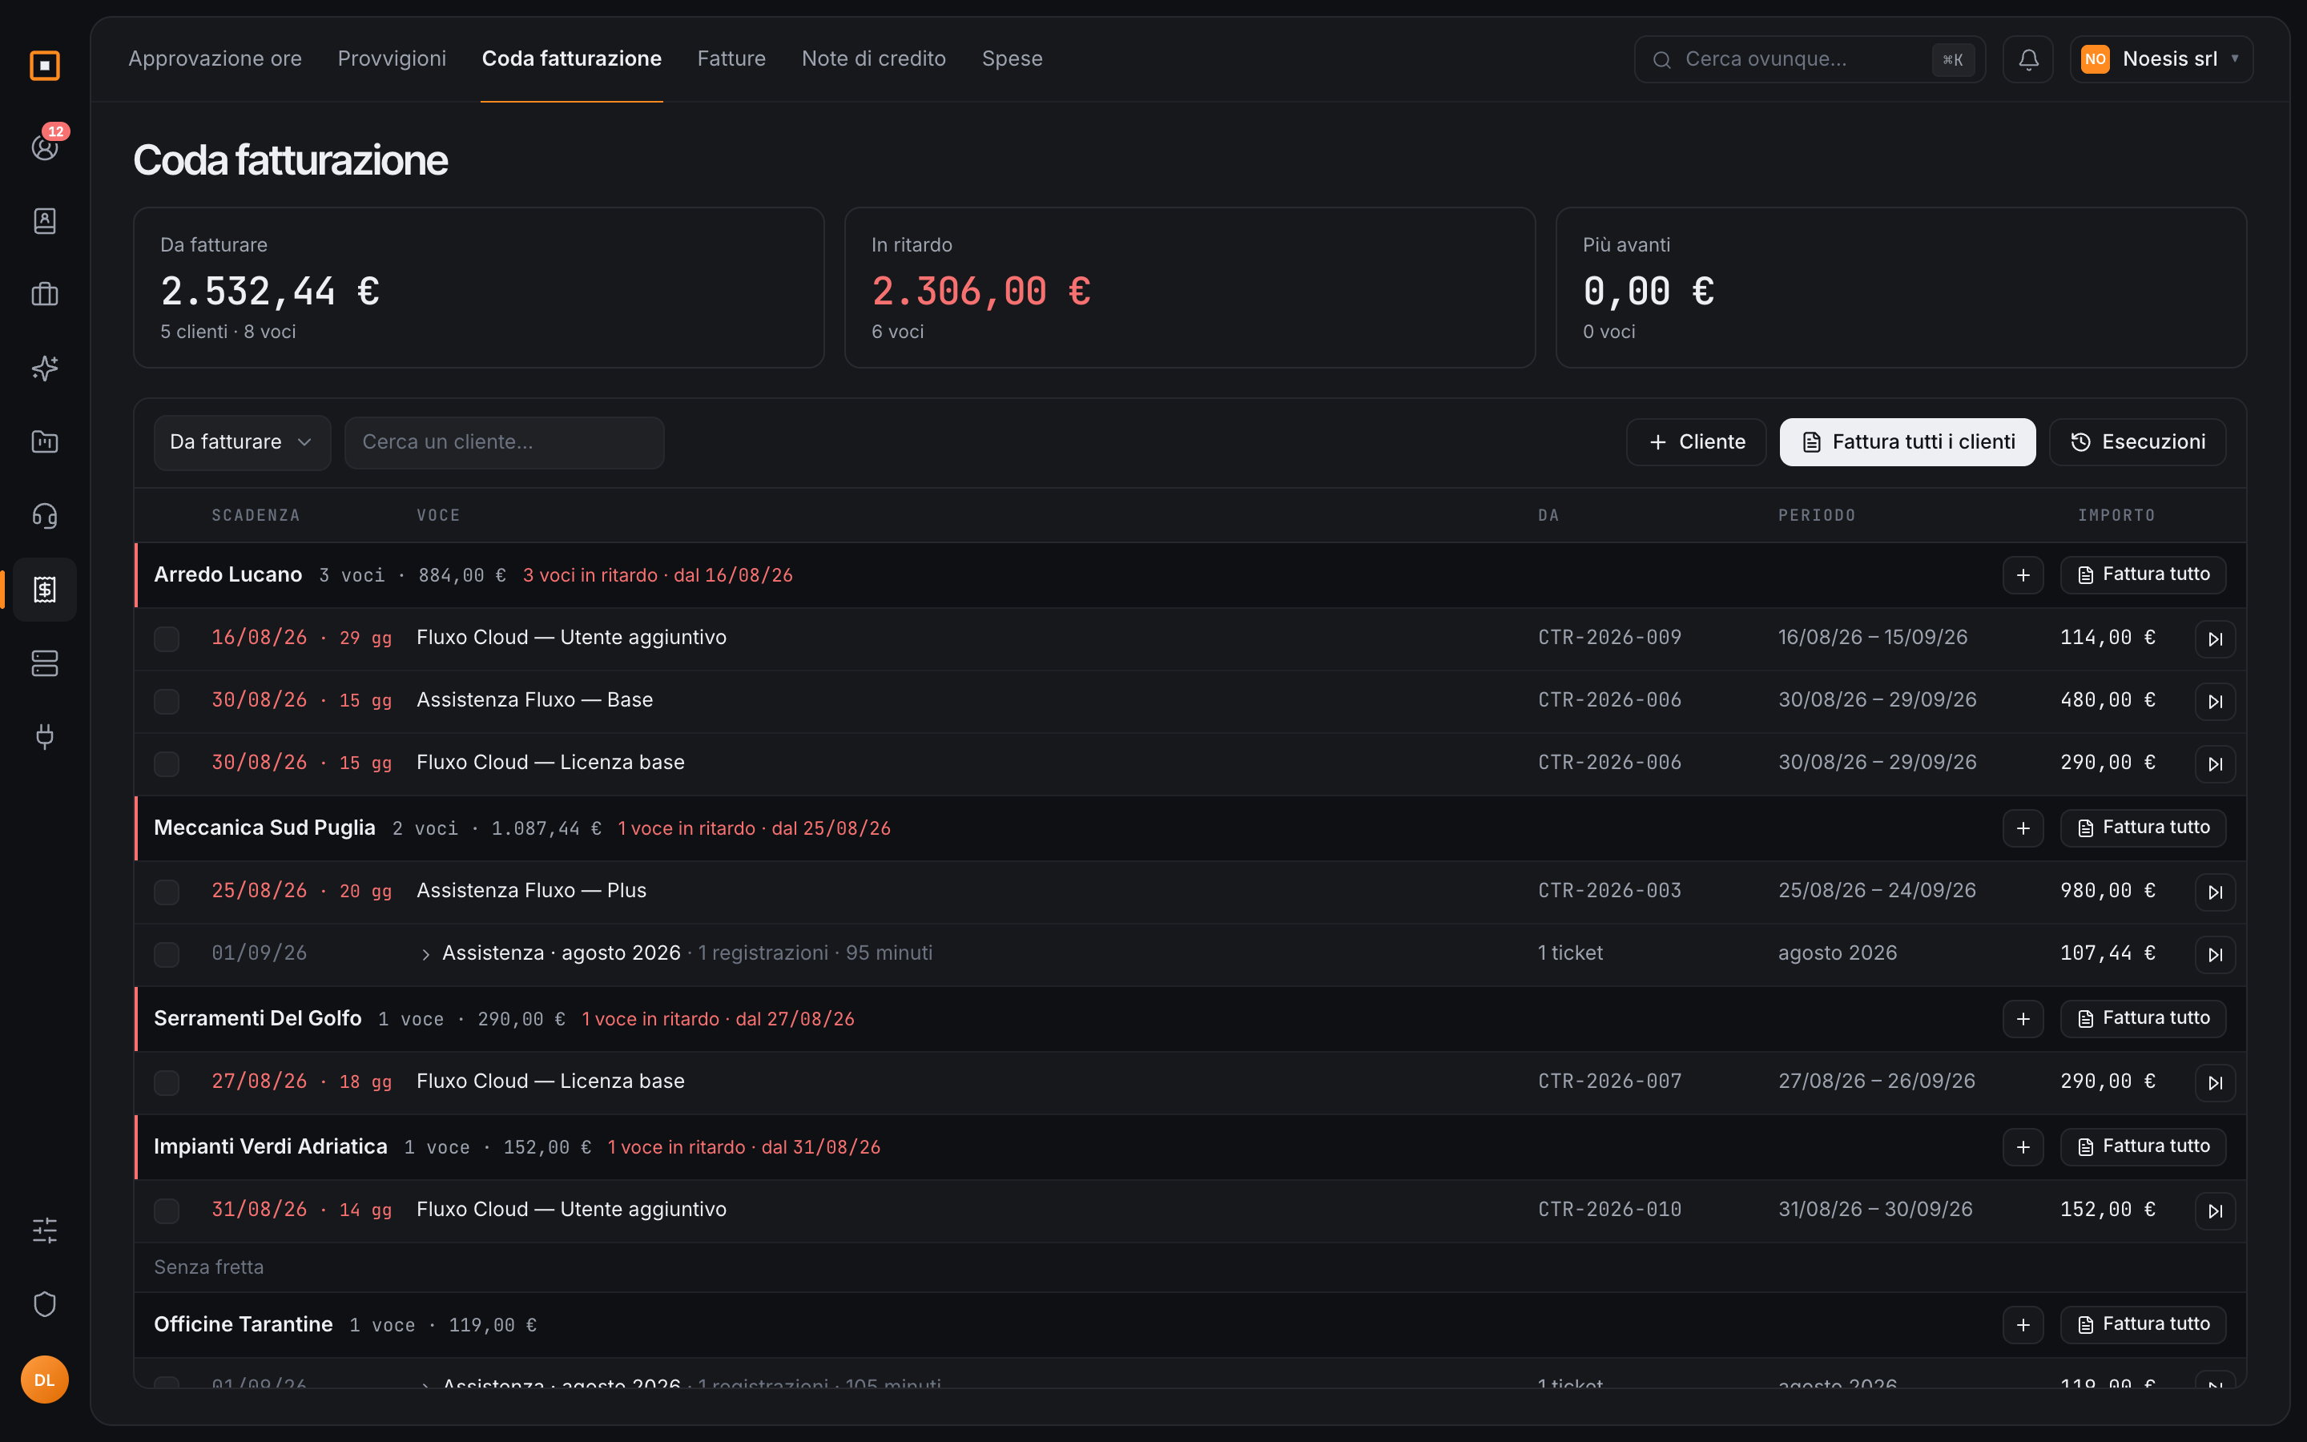Viewport: 2307px width, 1442px height.
Task: Check the 16/08/26 Utente aggiuntivo row
Action: [x=167, y=639]
